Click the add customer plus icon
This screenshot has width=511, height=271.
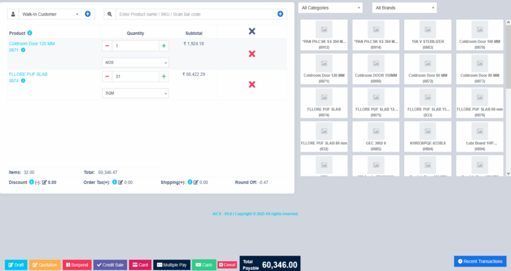click(88, 14)
